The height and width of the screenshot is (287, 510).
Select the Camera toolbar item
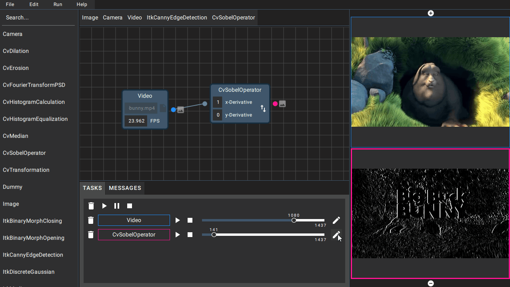click(113, 18)
